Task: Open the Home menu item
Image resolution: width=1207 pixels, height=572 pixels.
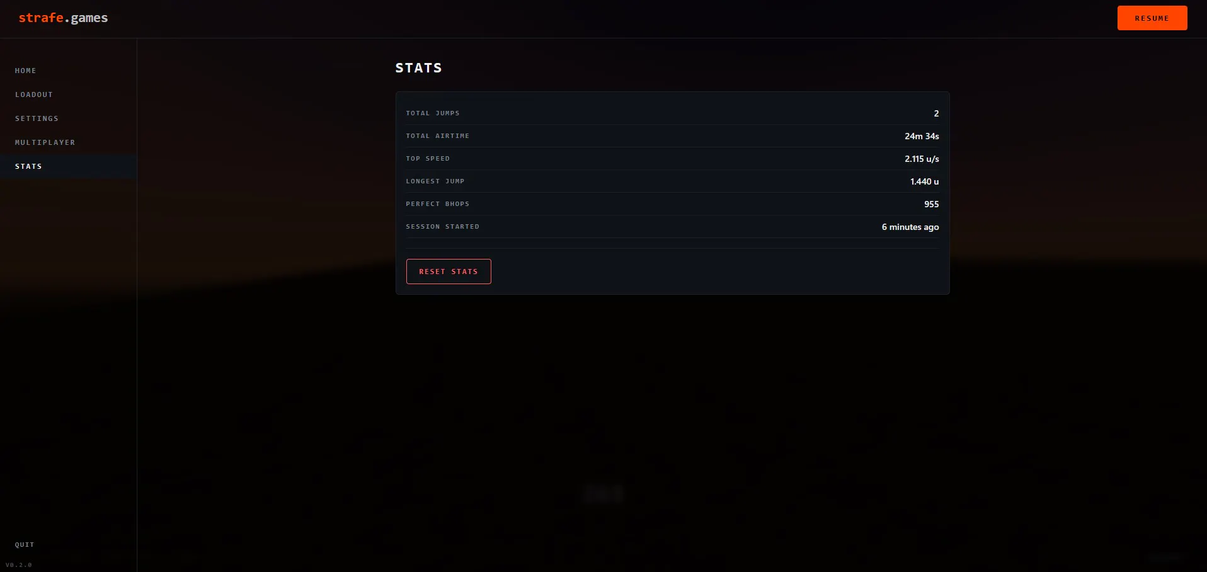Action: [x=68, y=71]
